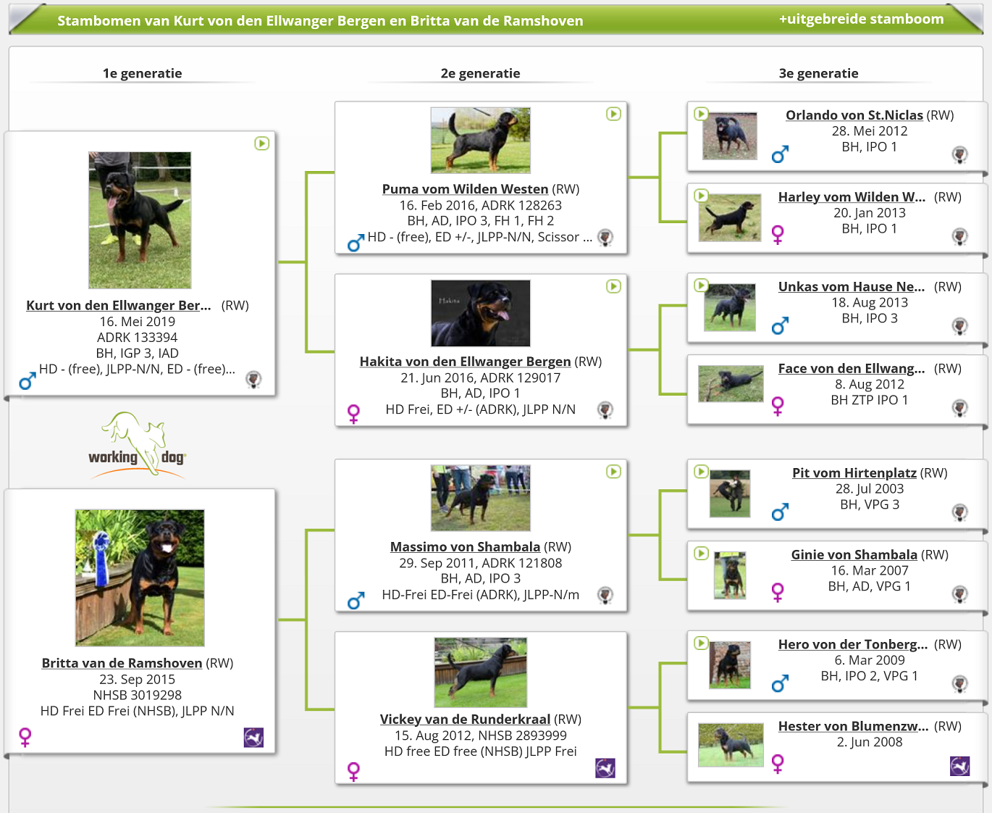
Task: Open Britta van de Ramshoven profile link
Action: tap(122, 663)
